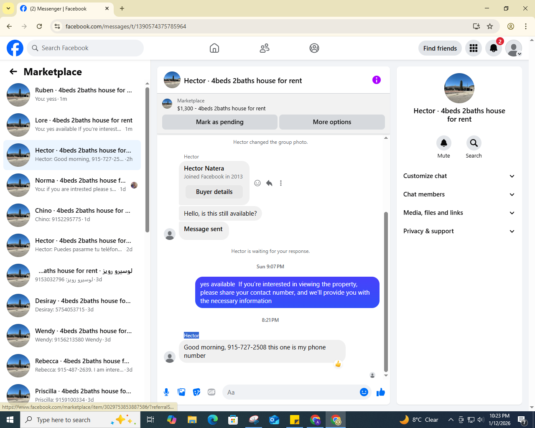View Buyer details for Hector Natera
Screen dimensions: 535x428
pyautogui.click(x=214, y=192)
